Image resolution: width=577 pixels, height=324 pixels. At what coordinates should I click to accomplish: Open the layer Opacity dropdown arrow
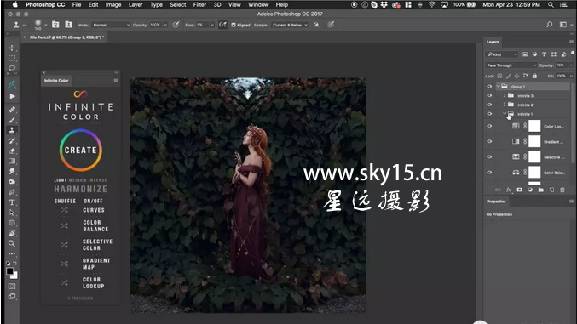tap(571, 65)
